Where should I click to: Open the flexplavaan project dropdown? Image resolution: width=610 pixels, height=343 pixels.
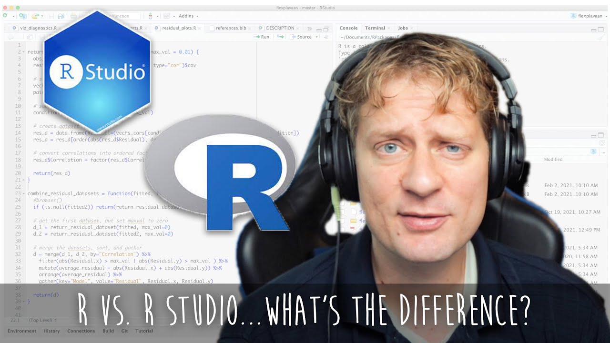pyautogui.click(x=588, y=16)
